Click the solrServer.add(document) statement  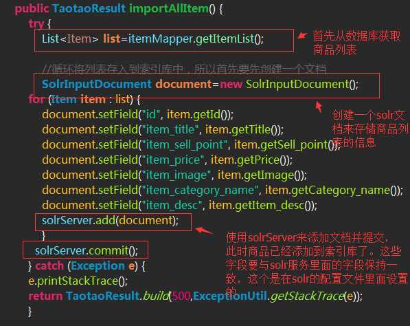[x=110, y=221]
